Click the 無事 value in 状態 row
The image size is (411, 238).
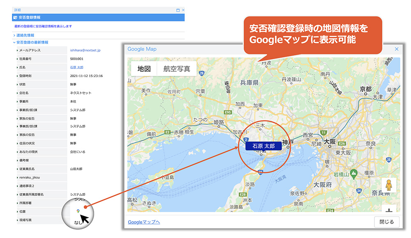click(73, 84)
